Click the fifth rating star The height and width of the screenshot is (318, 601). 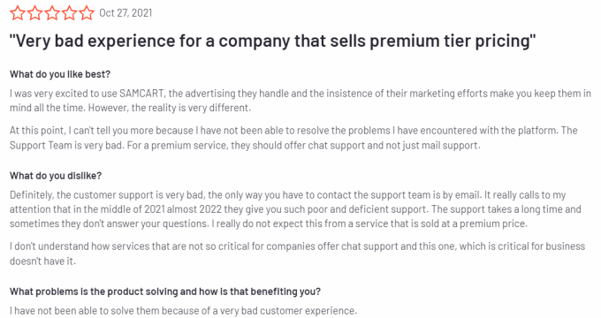tap(87, 13)
